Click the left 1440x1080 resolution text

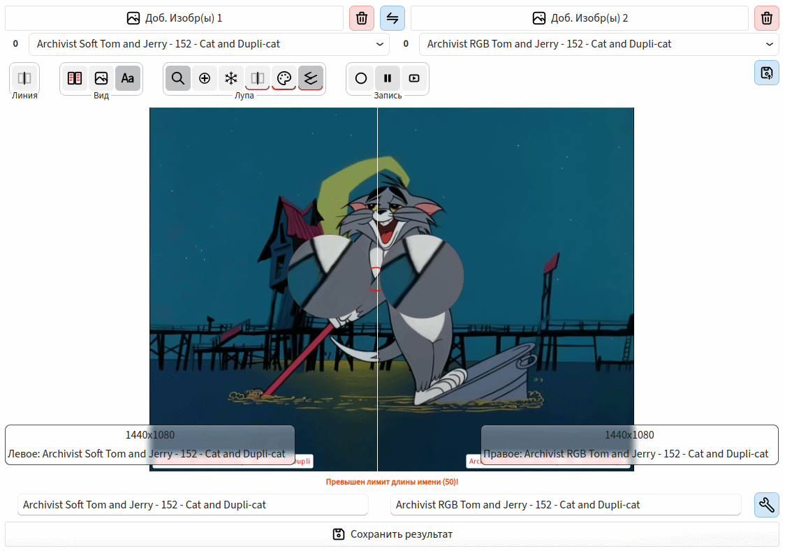point(150,435)
